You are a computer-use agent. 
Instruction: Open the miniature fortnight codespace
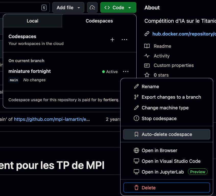(x=30, y=71)
